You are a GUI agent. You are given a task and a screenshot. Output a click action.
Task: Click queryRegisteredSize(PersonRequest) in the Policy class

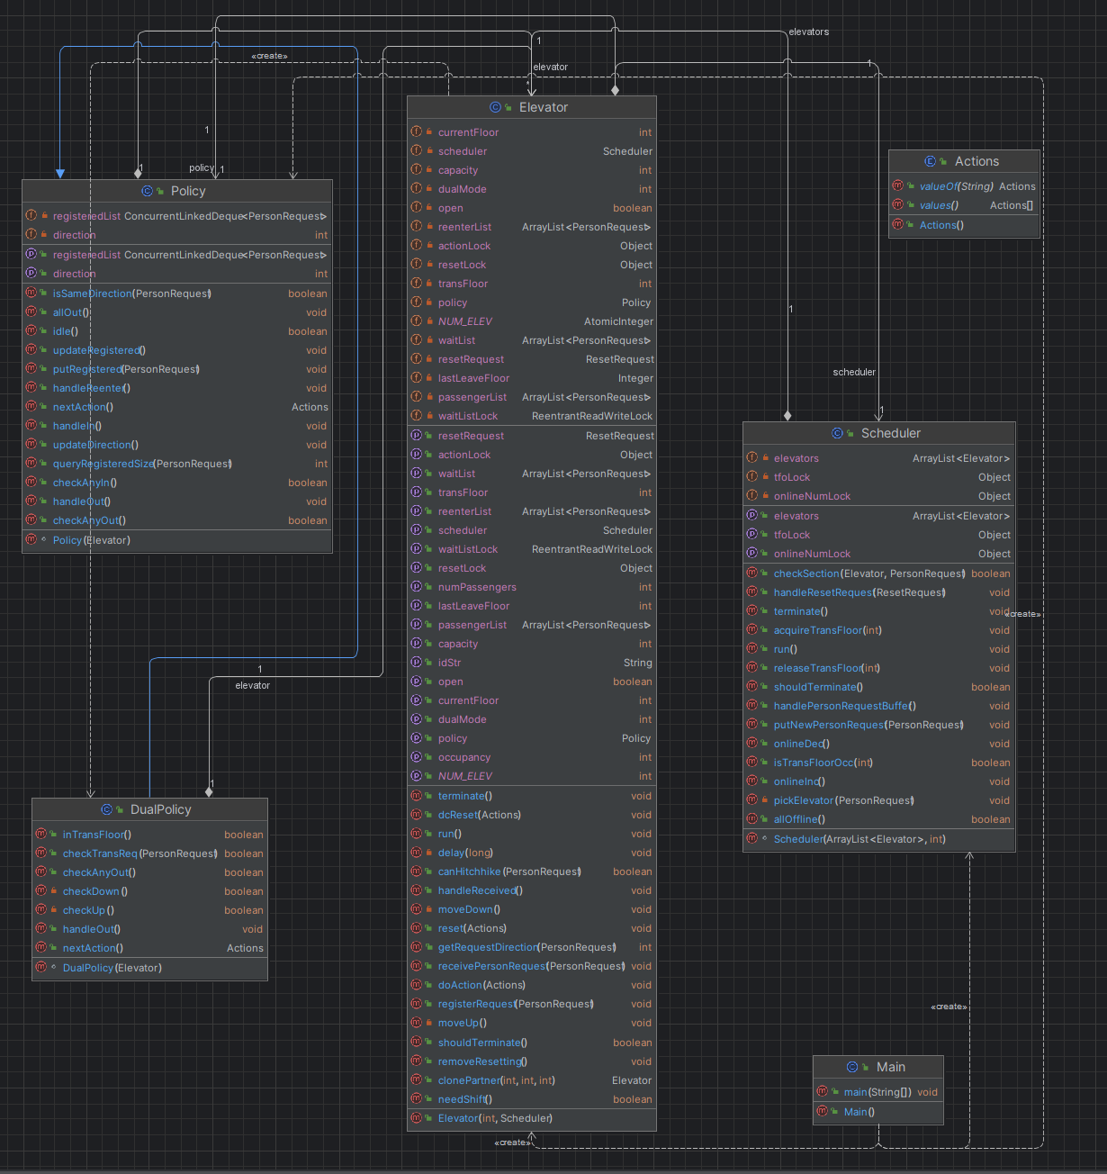(x=177, y=464)
